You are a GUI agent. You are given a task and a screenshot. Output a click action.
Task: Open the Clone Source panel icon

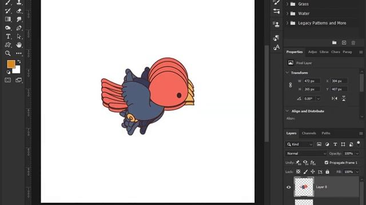276,24
